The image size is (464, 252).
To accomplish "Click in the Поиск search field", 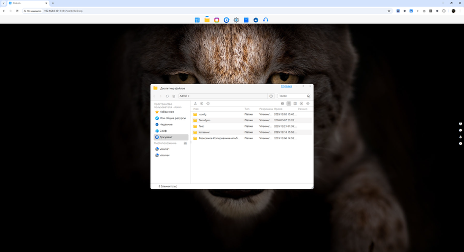I will [x=292, y=96].
